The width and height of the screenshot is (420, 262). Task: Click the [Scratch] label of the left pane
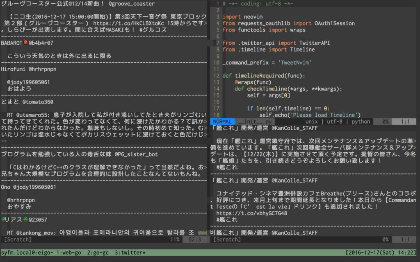point(18,239)
